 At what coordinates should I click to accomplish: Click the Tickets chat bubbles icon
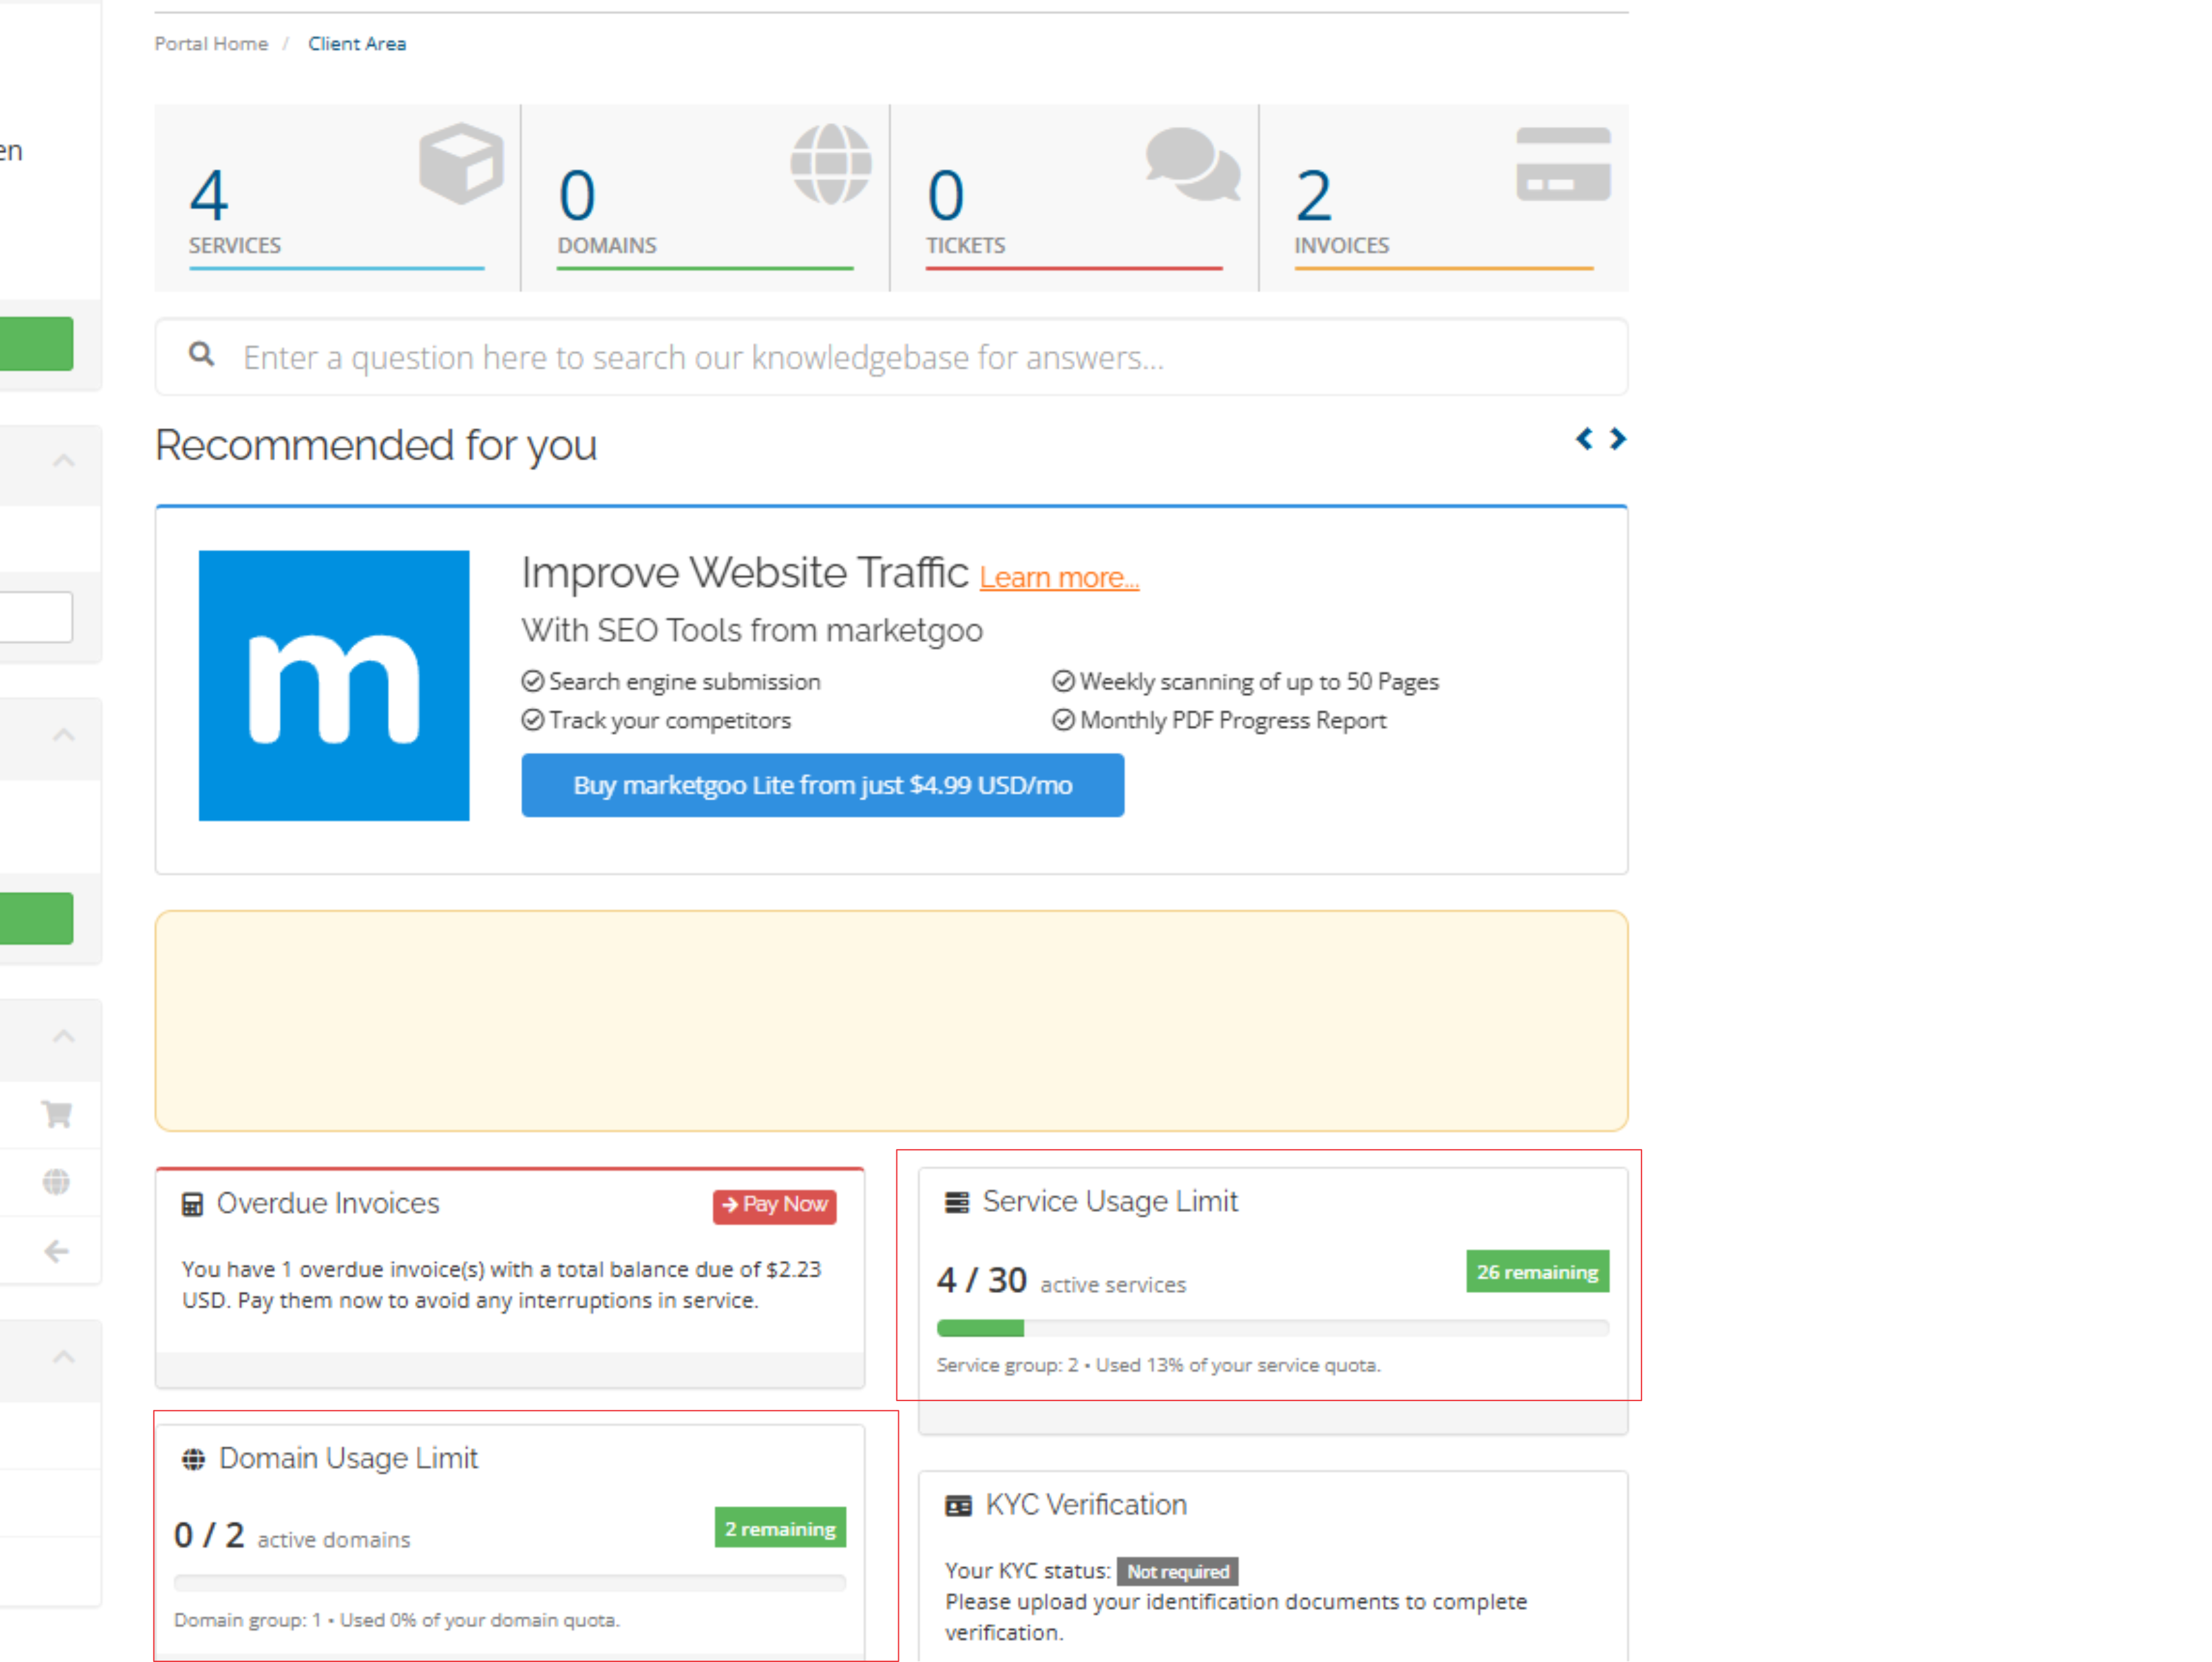tap(1192, 163)
